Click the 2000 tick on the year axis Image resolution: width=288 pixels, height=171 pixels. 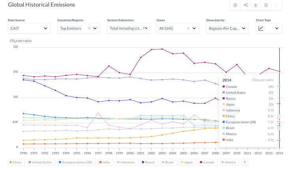(130, 153)
